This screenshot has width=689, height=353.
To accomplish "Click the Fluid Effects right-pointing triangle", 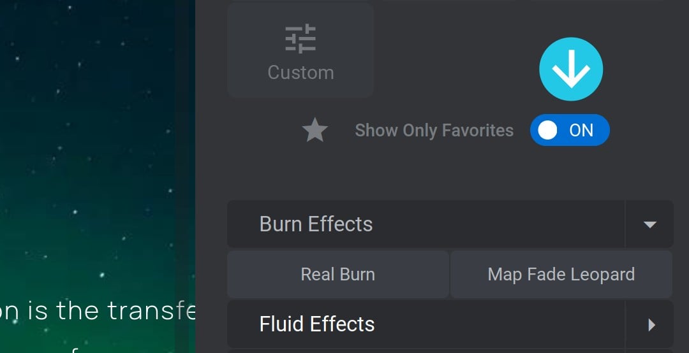I will pyautogui.click(x=651, y=325).
